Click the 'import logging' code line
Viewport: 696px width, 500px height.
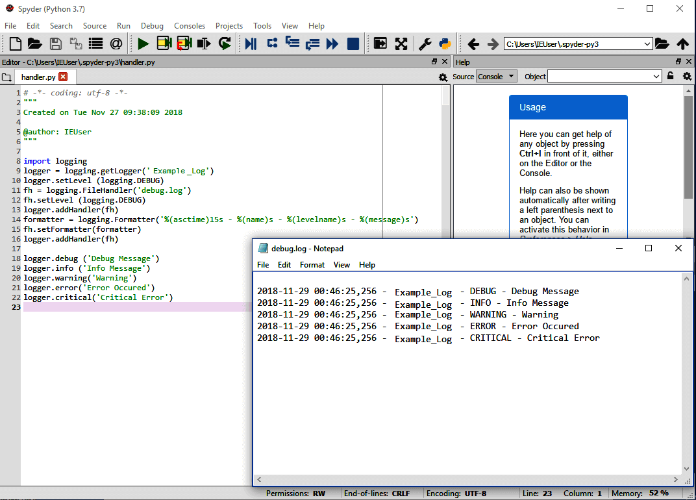point(55,161)
